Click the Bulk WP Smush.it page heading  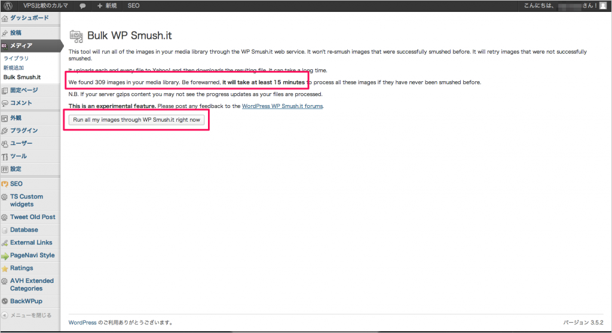[130, 35]
